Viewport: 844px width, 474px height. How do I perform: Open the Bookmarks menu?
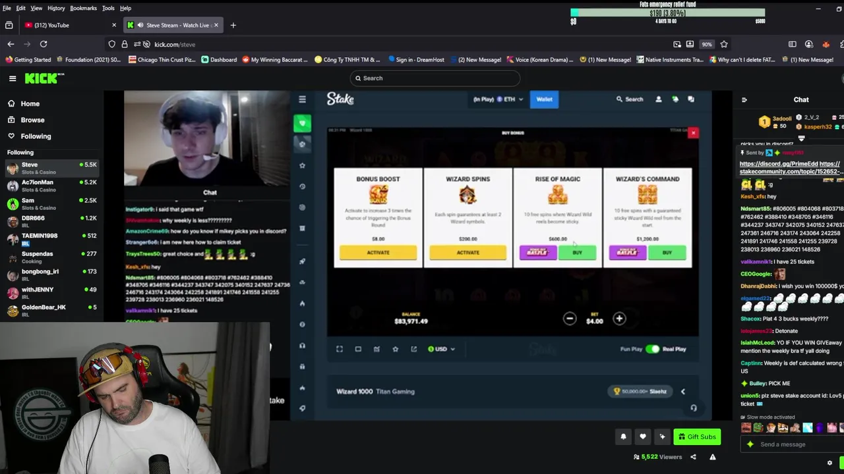coord(83,8)
